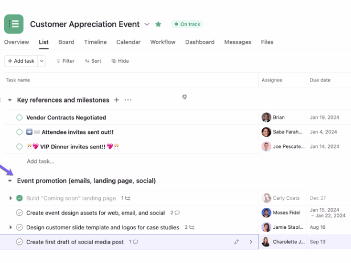Click Jamie Stapl... avatar
Image resolution: width=351 pixels, height=263 pixels.
point(267,227)
